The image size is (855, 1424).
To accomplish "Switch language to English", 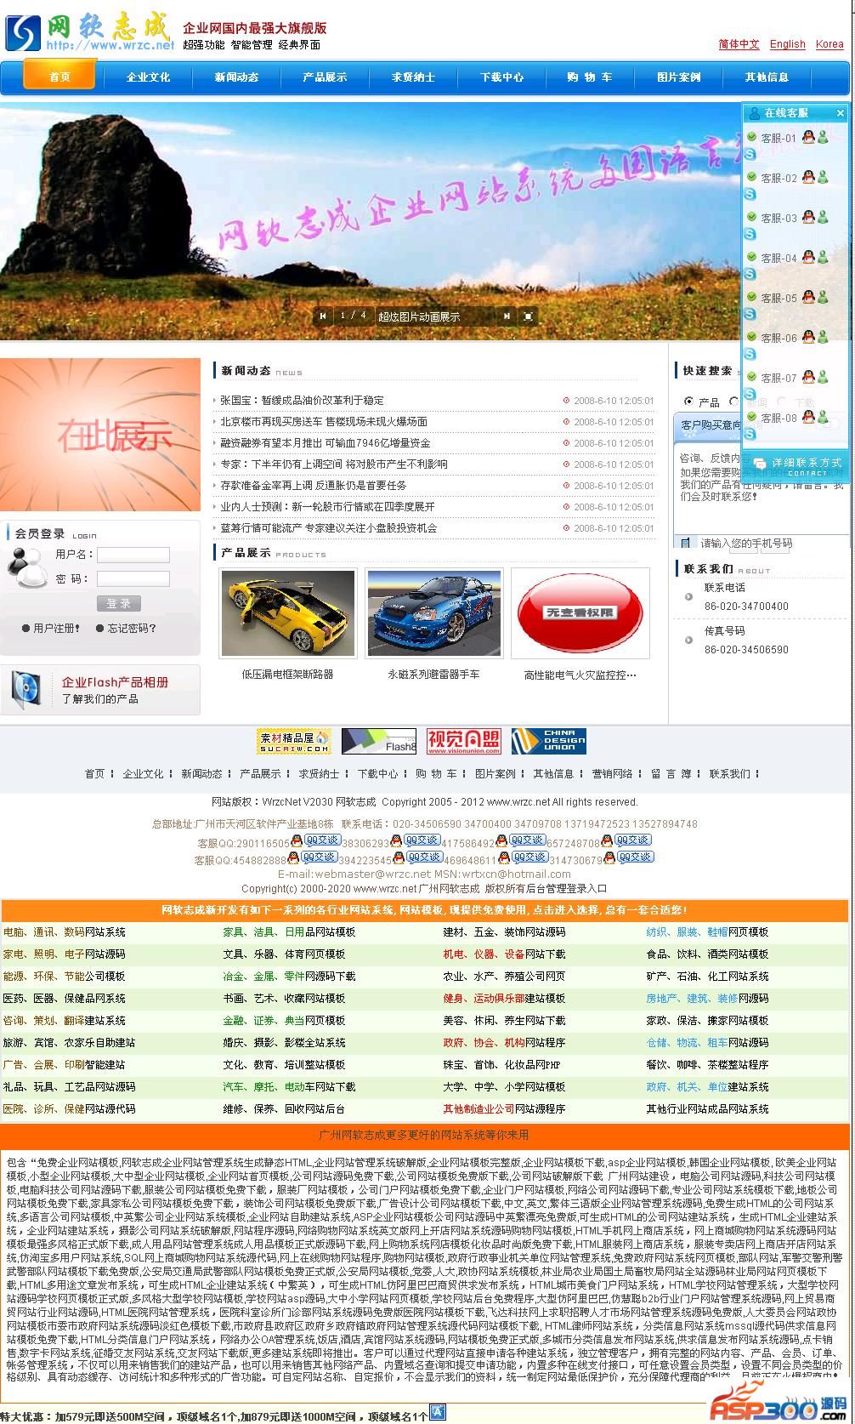I will (x=788, y=44).
